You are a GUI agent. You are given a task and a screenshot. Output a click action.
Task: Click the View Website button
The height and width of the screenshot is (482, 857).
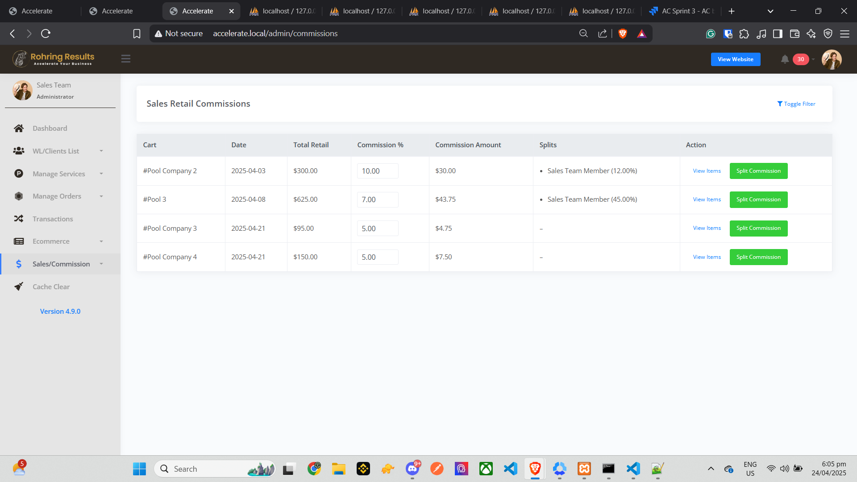coord(735,59)
